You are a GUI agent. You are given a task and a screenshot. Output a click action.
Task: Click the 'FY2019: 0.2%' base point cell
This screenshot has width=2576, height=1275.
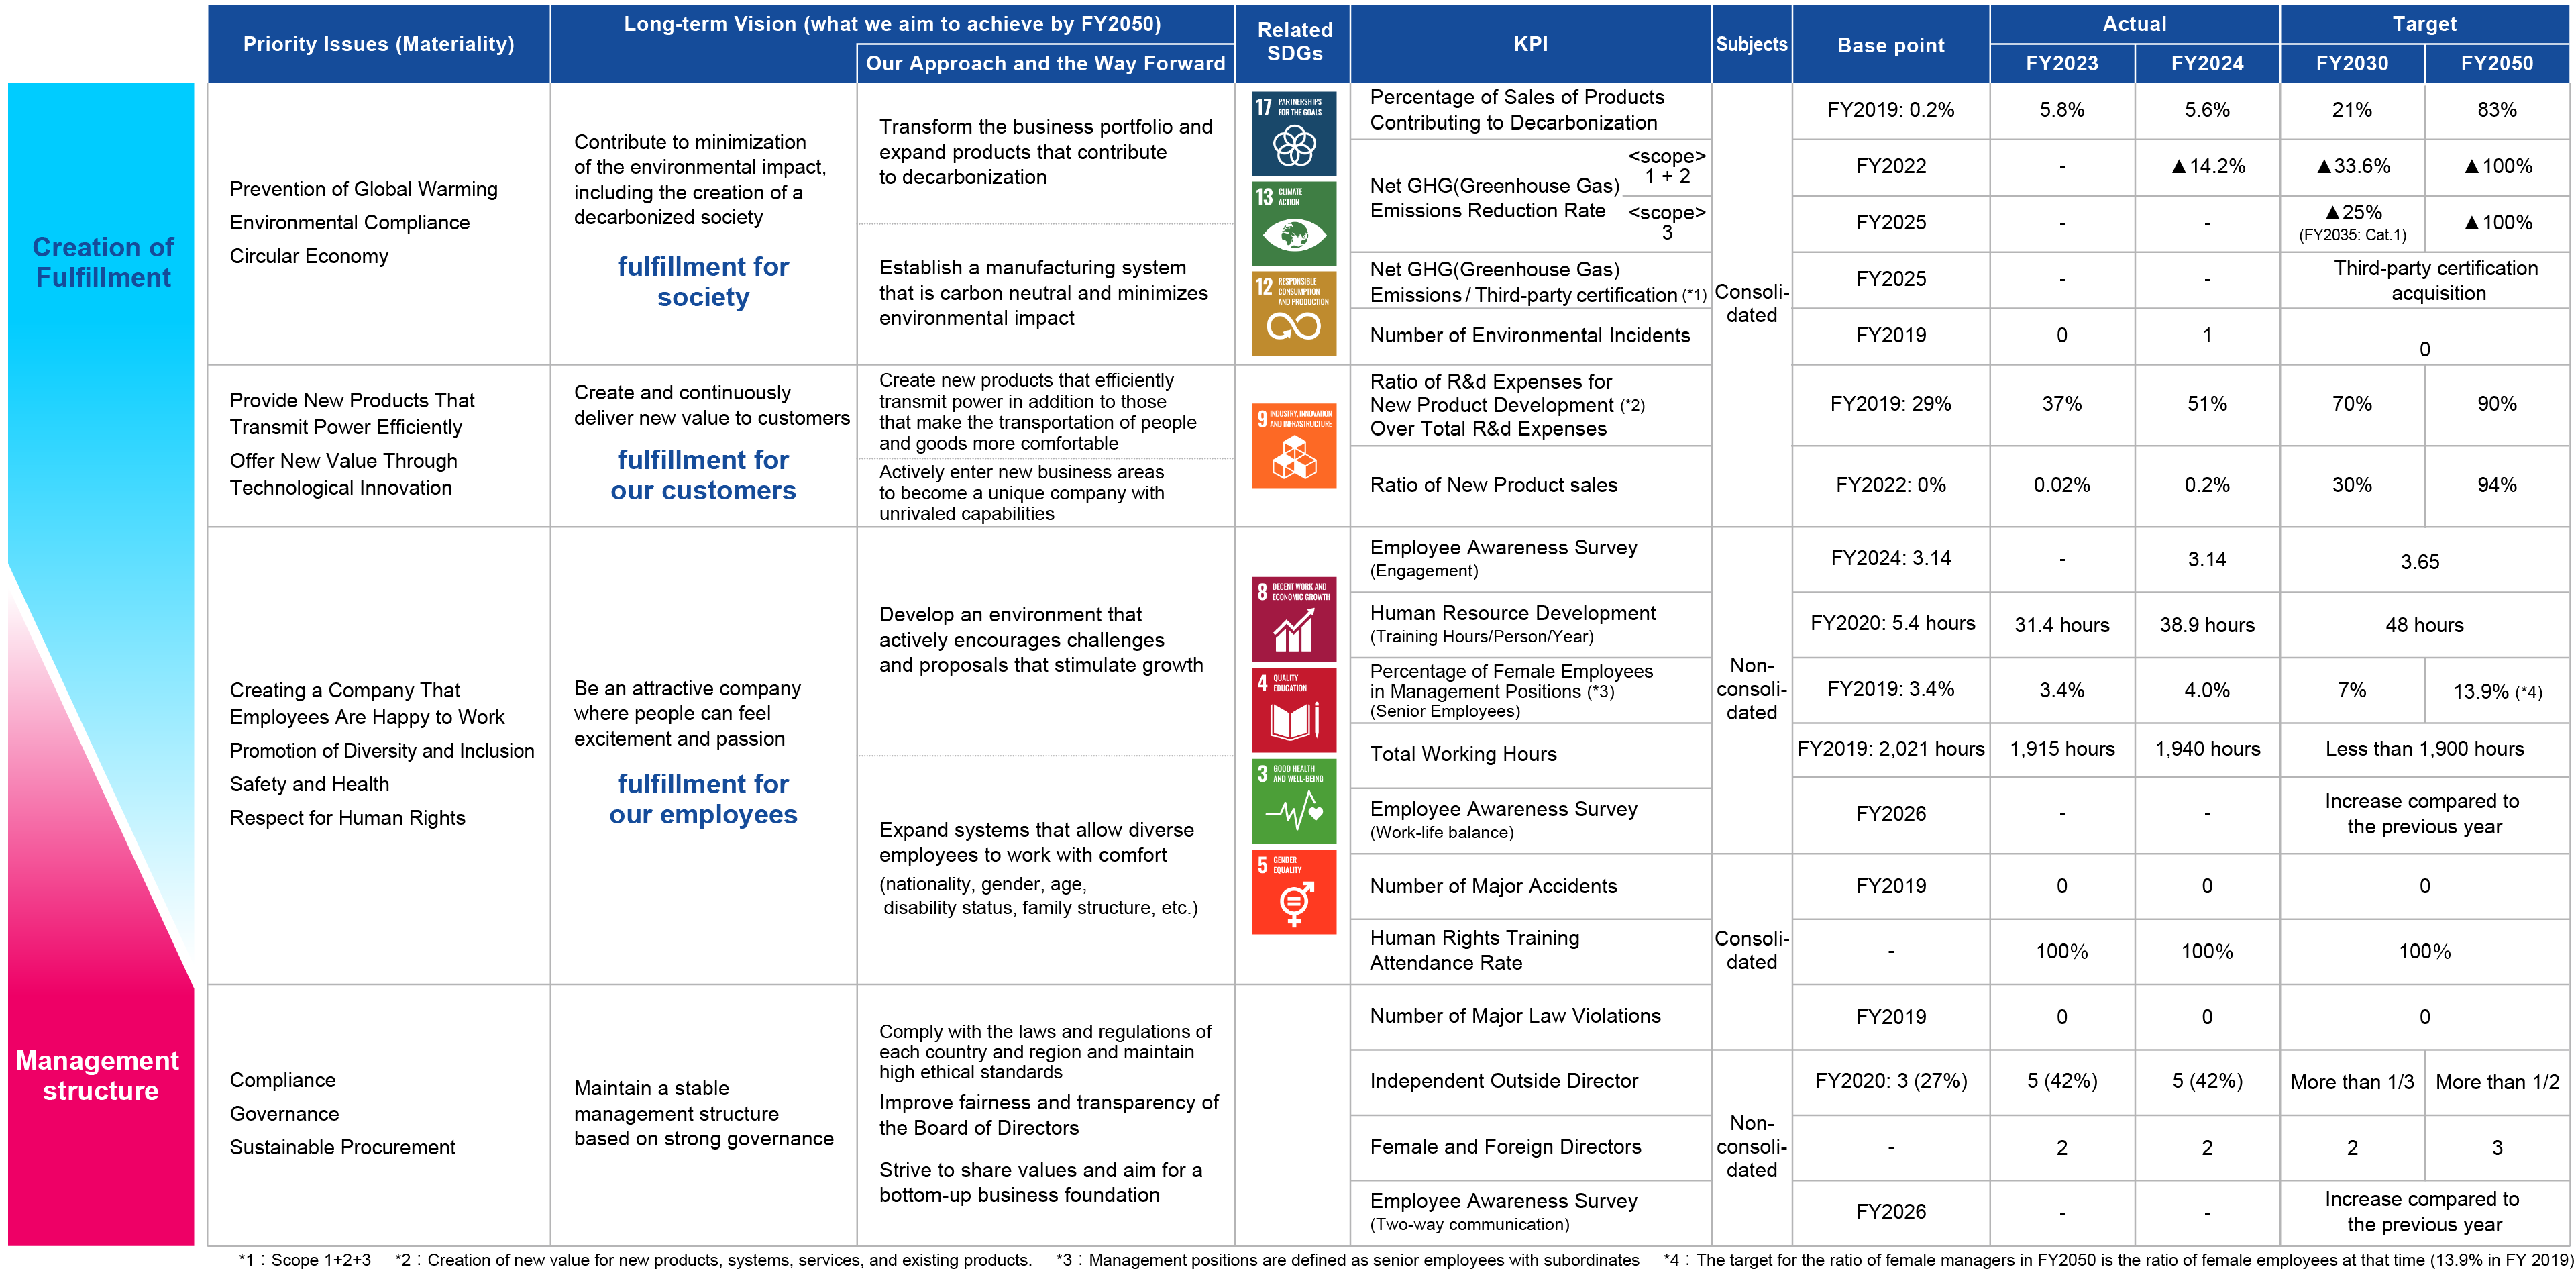pyautogui.click(x=1891, y=110)
